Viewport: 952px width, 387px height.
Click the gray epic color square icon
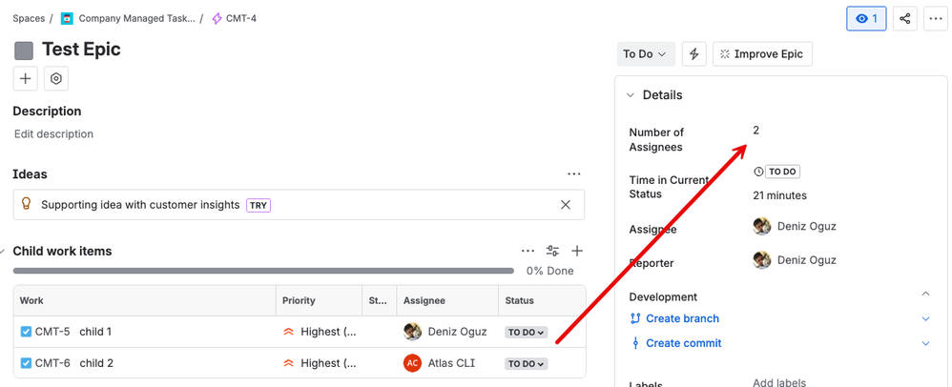[24, 51]
